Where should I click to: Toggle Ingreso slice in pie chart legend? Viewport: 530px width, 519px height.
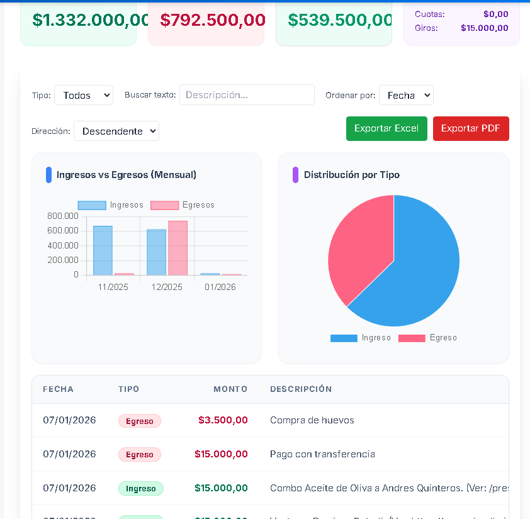361,338
